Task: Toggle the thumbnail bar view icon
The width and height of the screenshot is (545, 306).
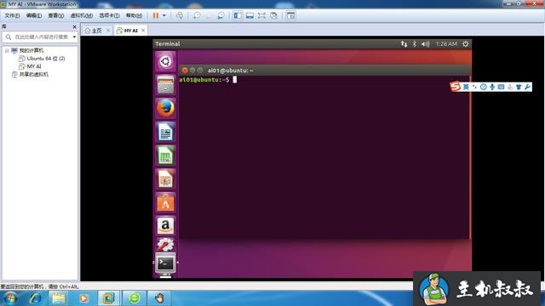Action: coord(250,15)
